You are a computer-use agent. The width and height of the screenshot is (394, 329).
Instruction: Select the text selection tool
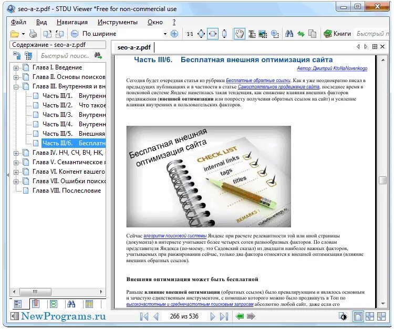pos(252,34)
